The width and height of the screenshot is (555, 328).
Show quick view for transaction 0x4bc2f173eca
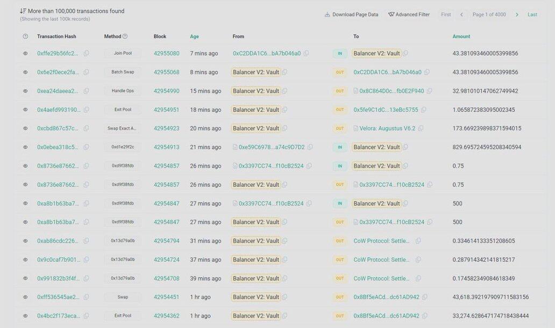coord(25,316)
